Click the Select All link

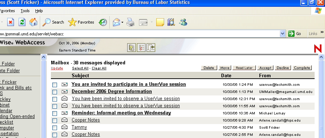pos(80,68)
